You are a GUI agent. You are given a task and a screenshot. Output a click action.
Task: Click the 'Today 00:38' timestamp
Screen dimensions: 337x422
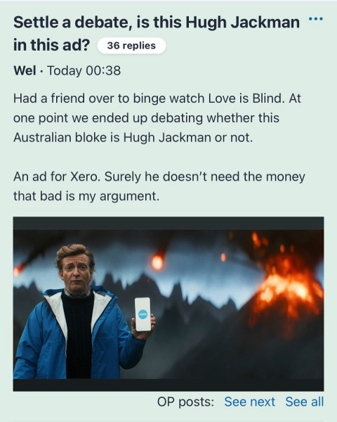coord(84,70)
